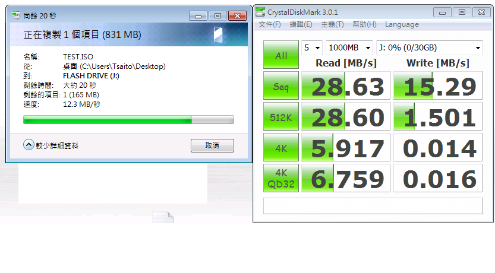Click the empty status text field
The width and height of the screenshot is (495, 273).
coord(373,206)
